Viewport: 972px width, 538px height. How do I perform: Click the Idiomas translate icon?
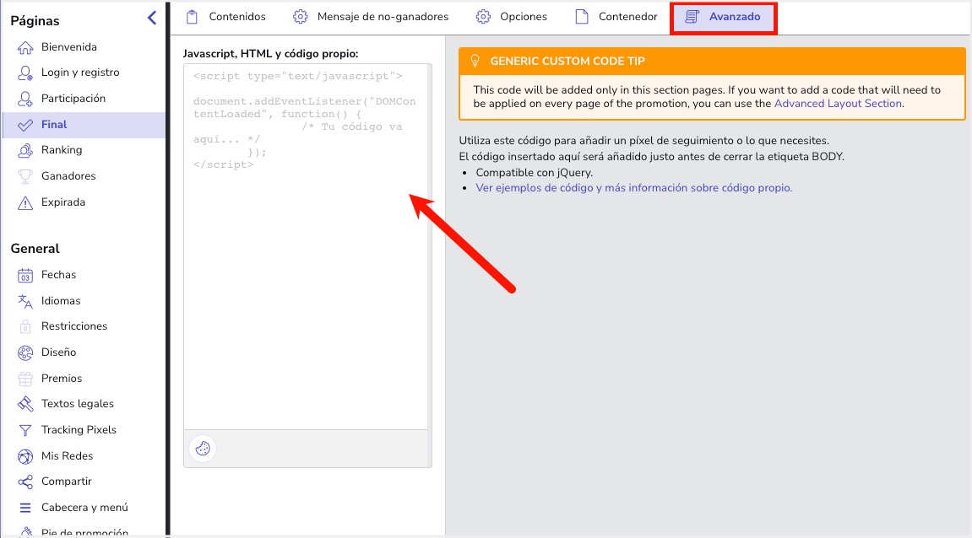click(25, 302)
